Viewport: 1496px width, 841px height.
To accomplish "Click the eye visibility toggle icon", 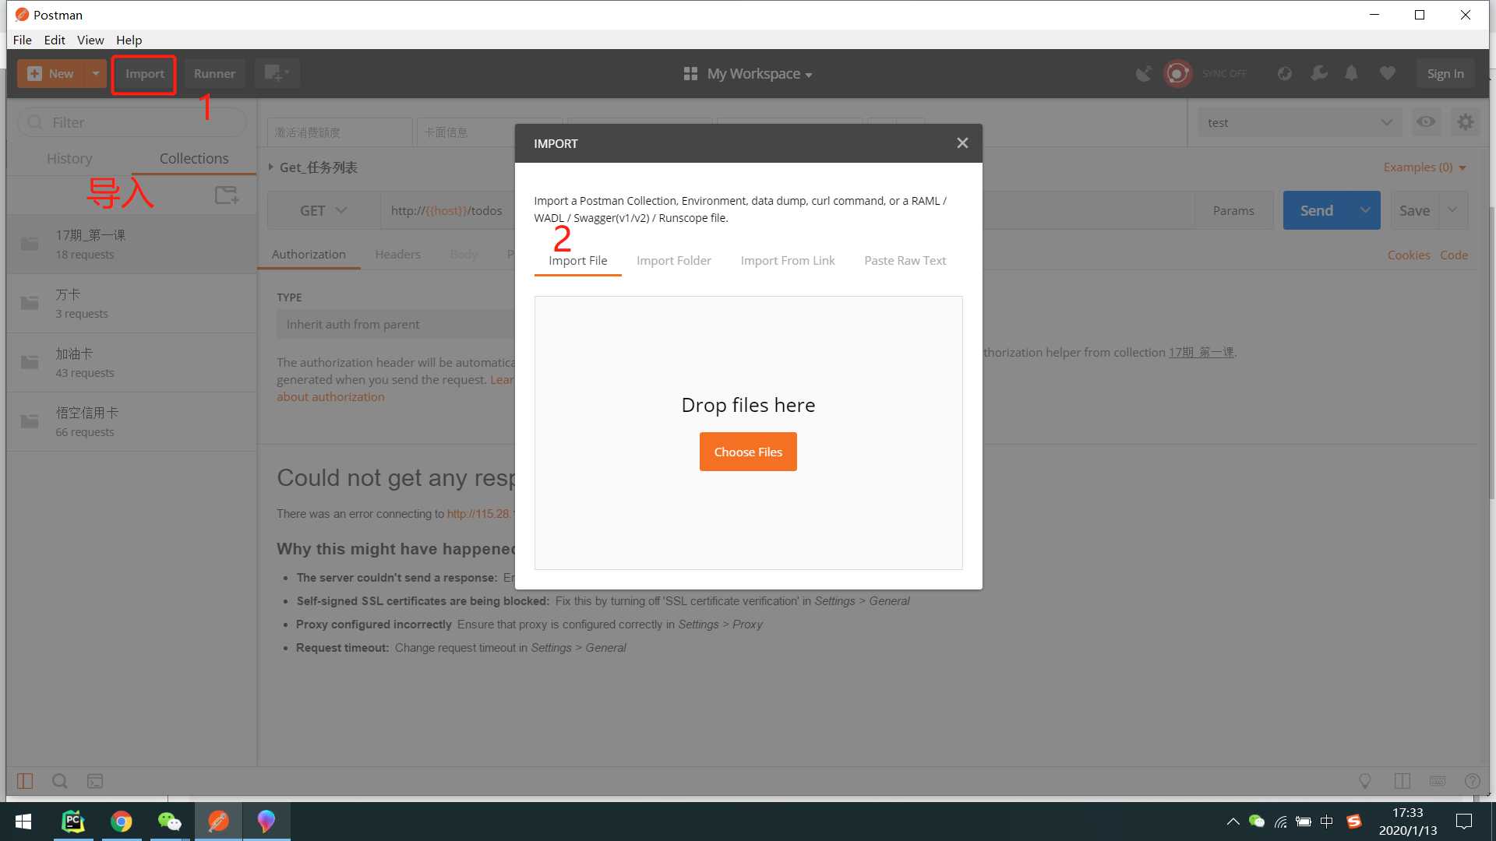I will click(1426, 122).
